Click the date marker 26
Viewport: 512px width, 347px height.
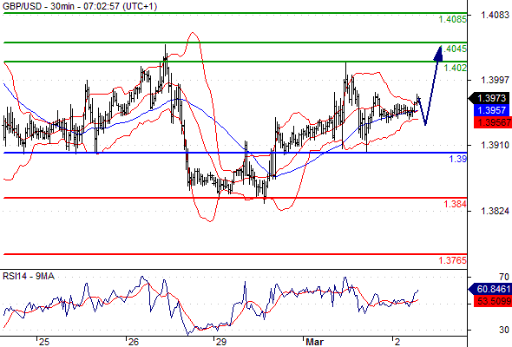pos(134,342)
